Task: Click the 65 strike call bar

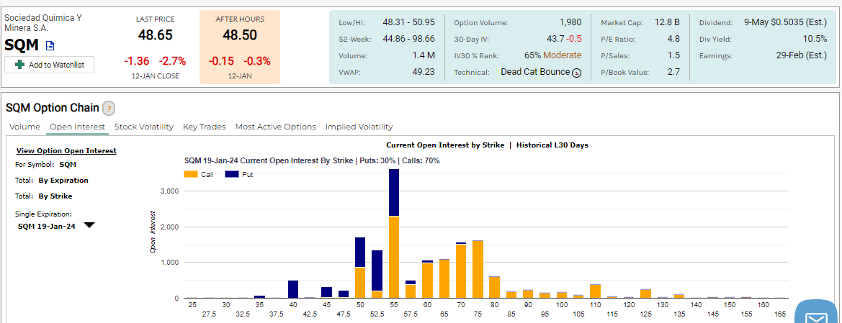Action: pos(444,279)
